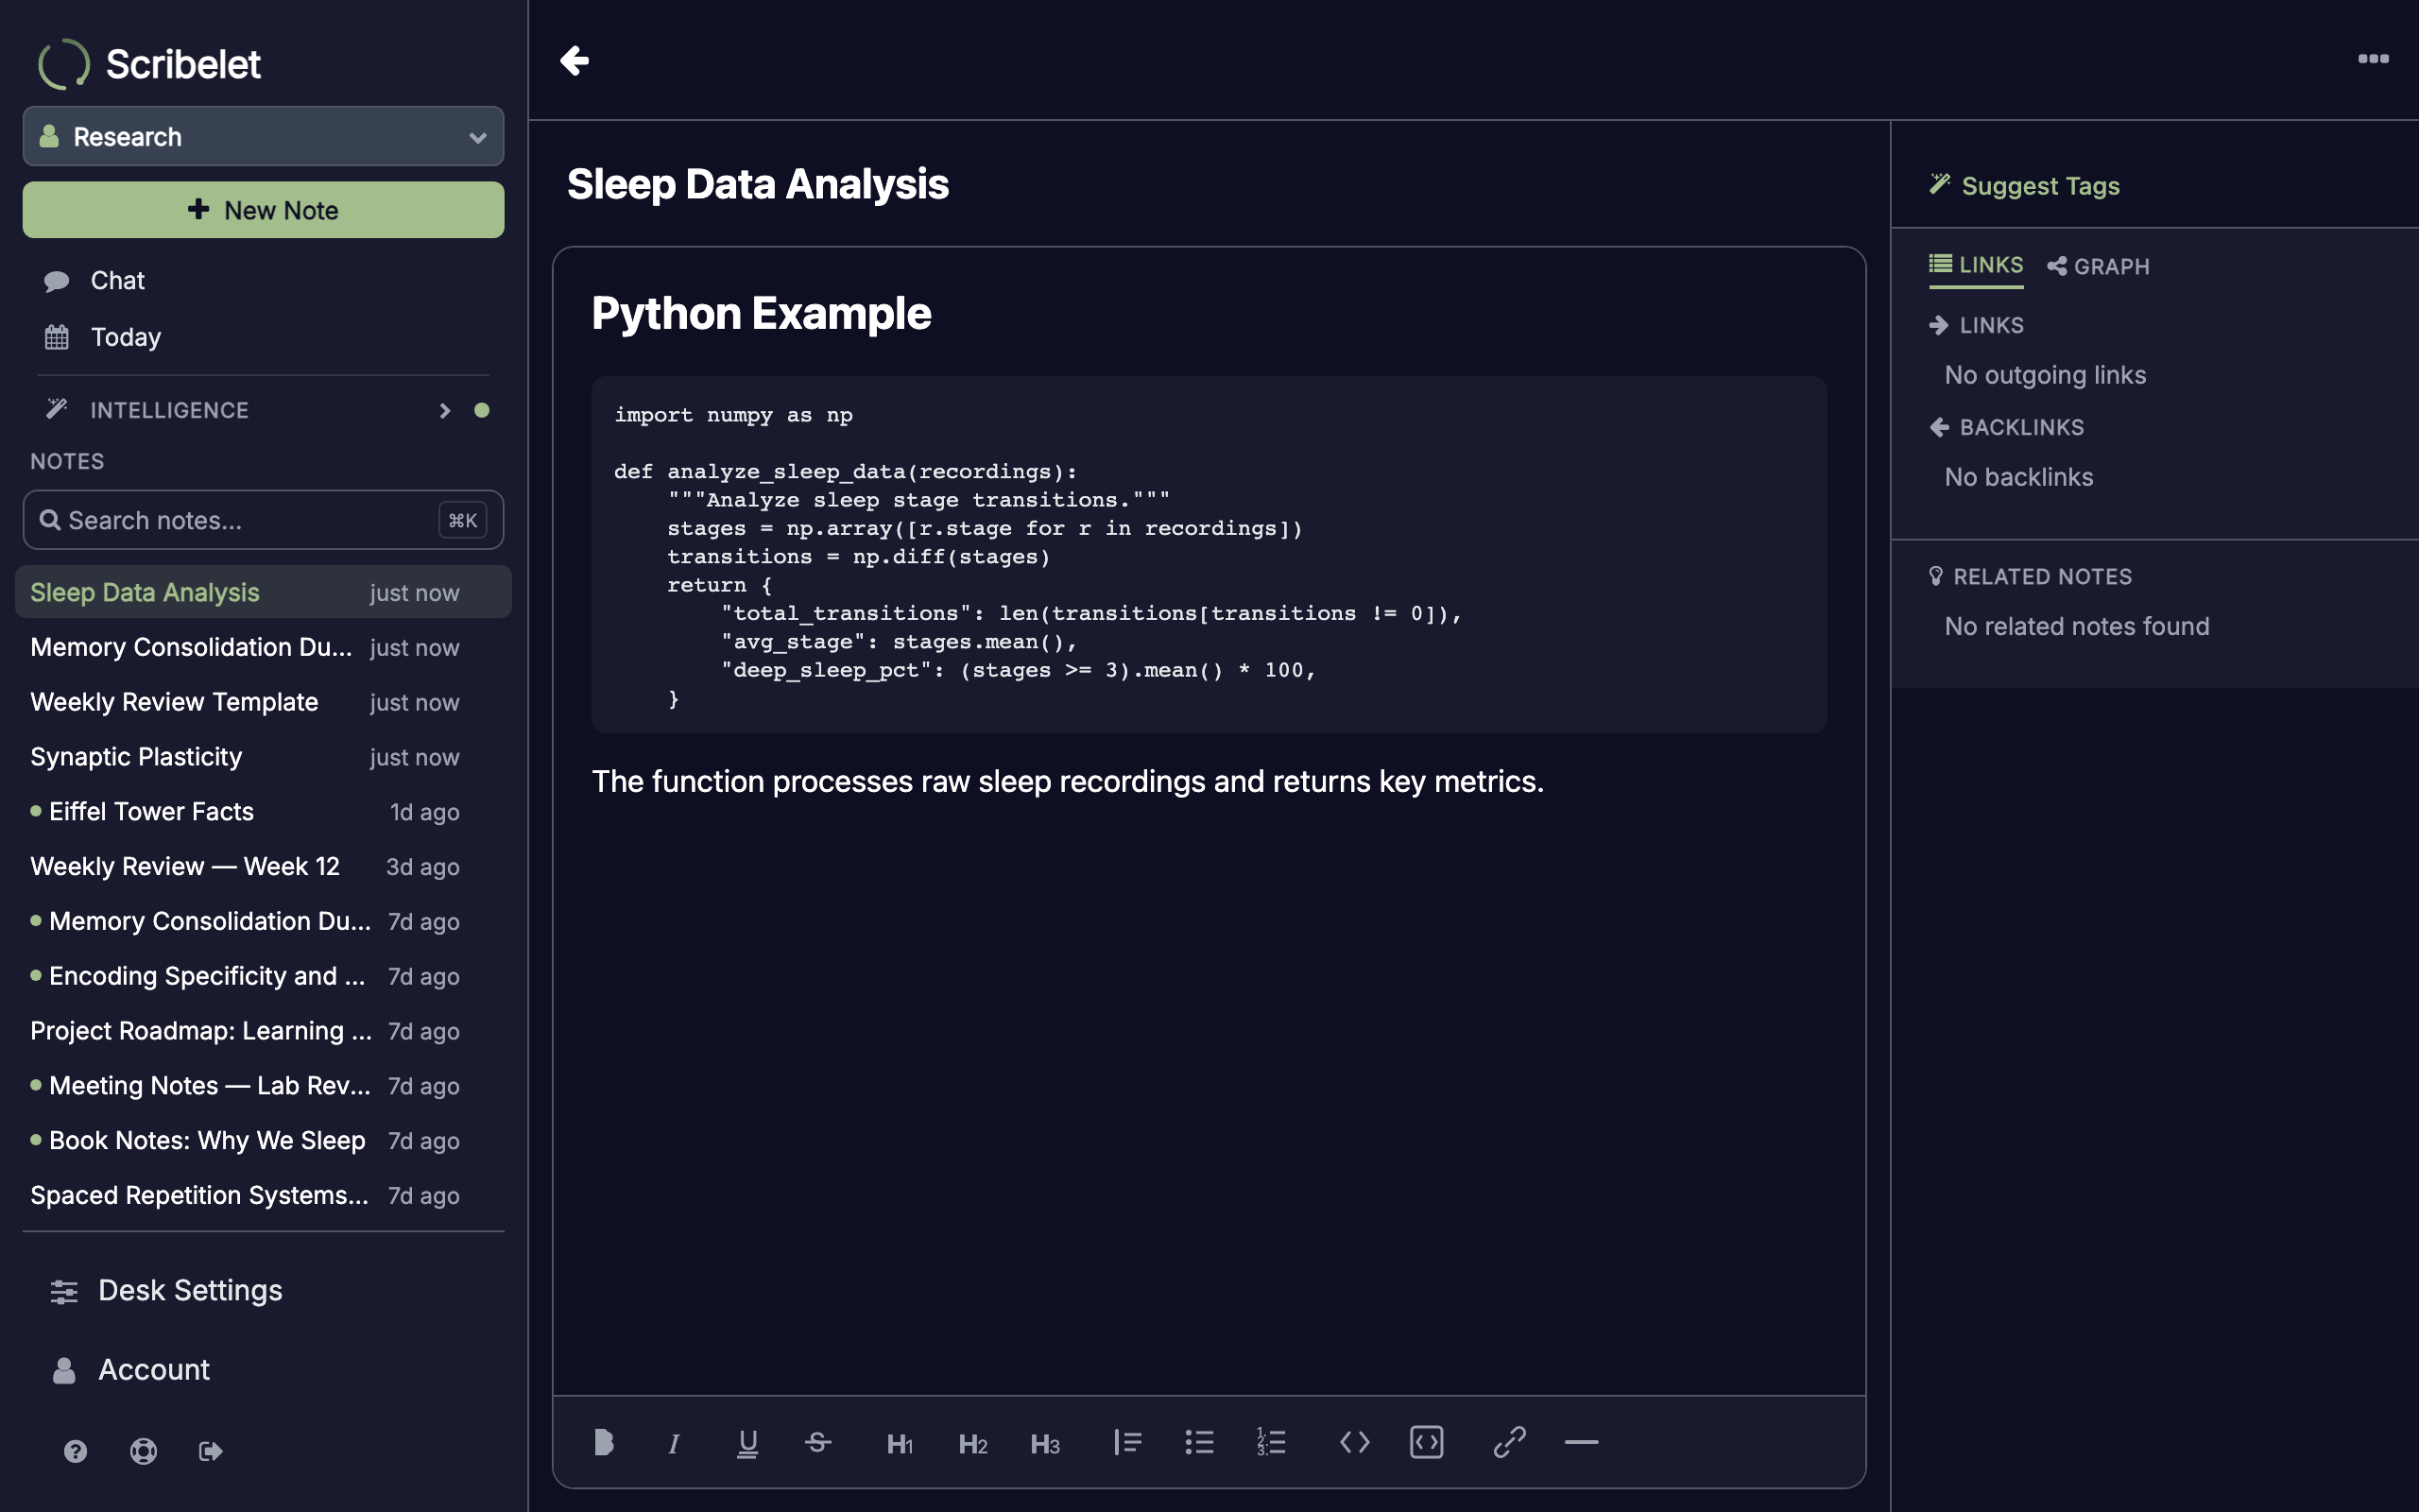Click the New Note button
This screenshot has height=1512, width=2419.
(x=263, y=210)
